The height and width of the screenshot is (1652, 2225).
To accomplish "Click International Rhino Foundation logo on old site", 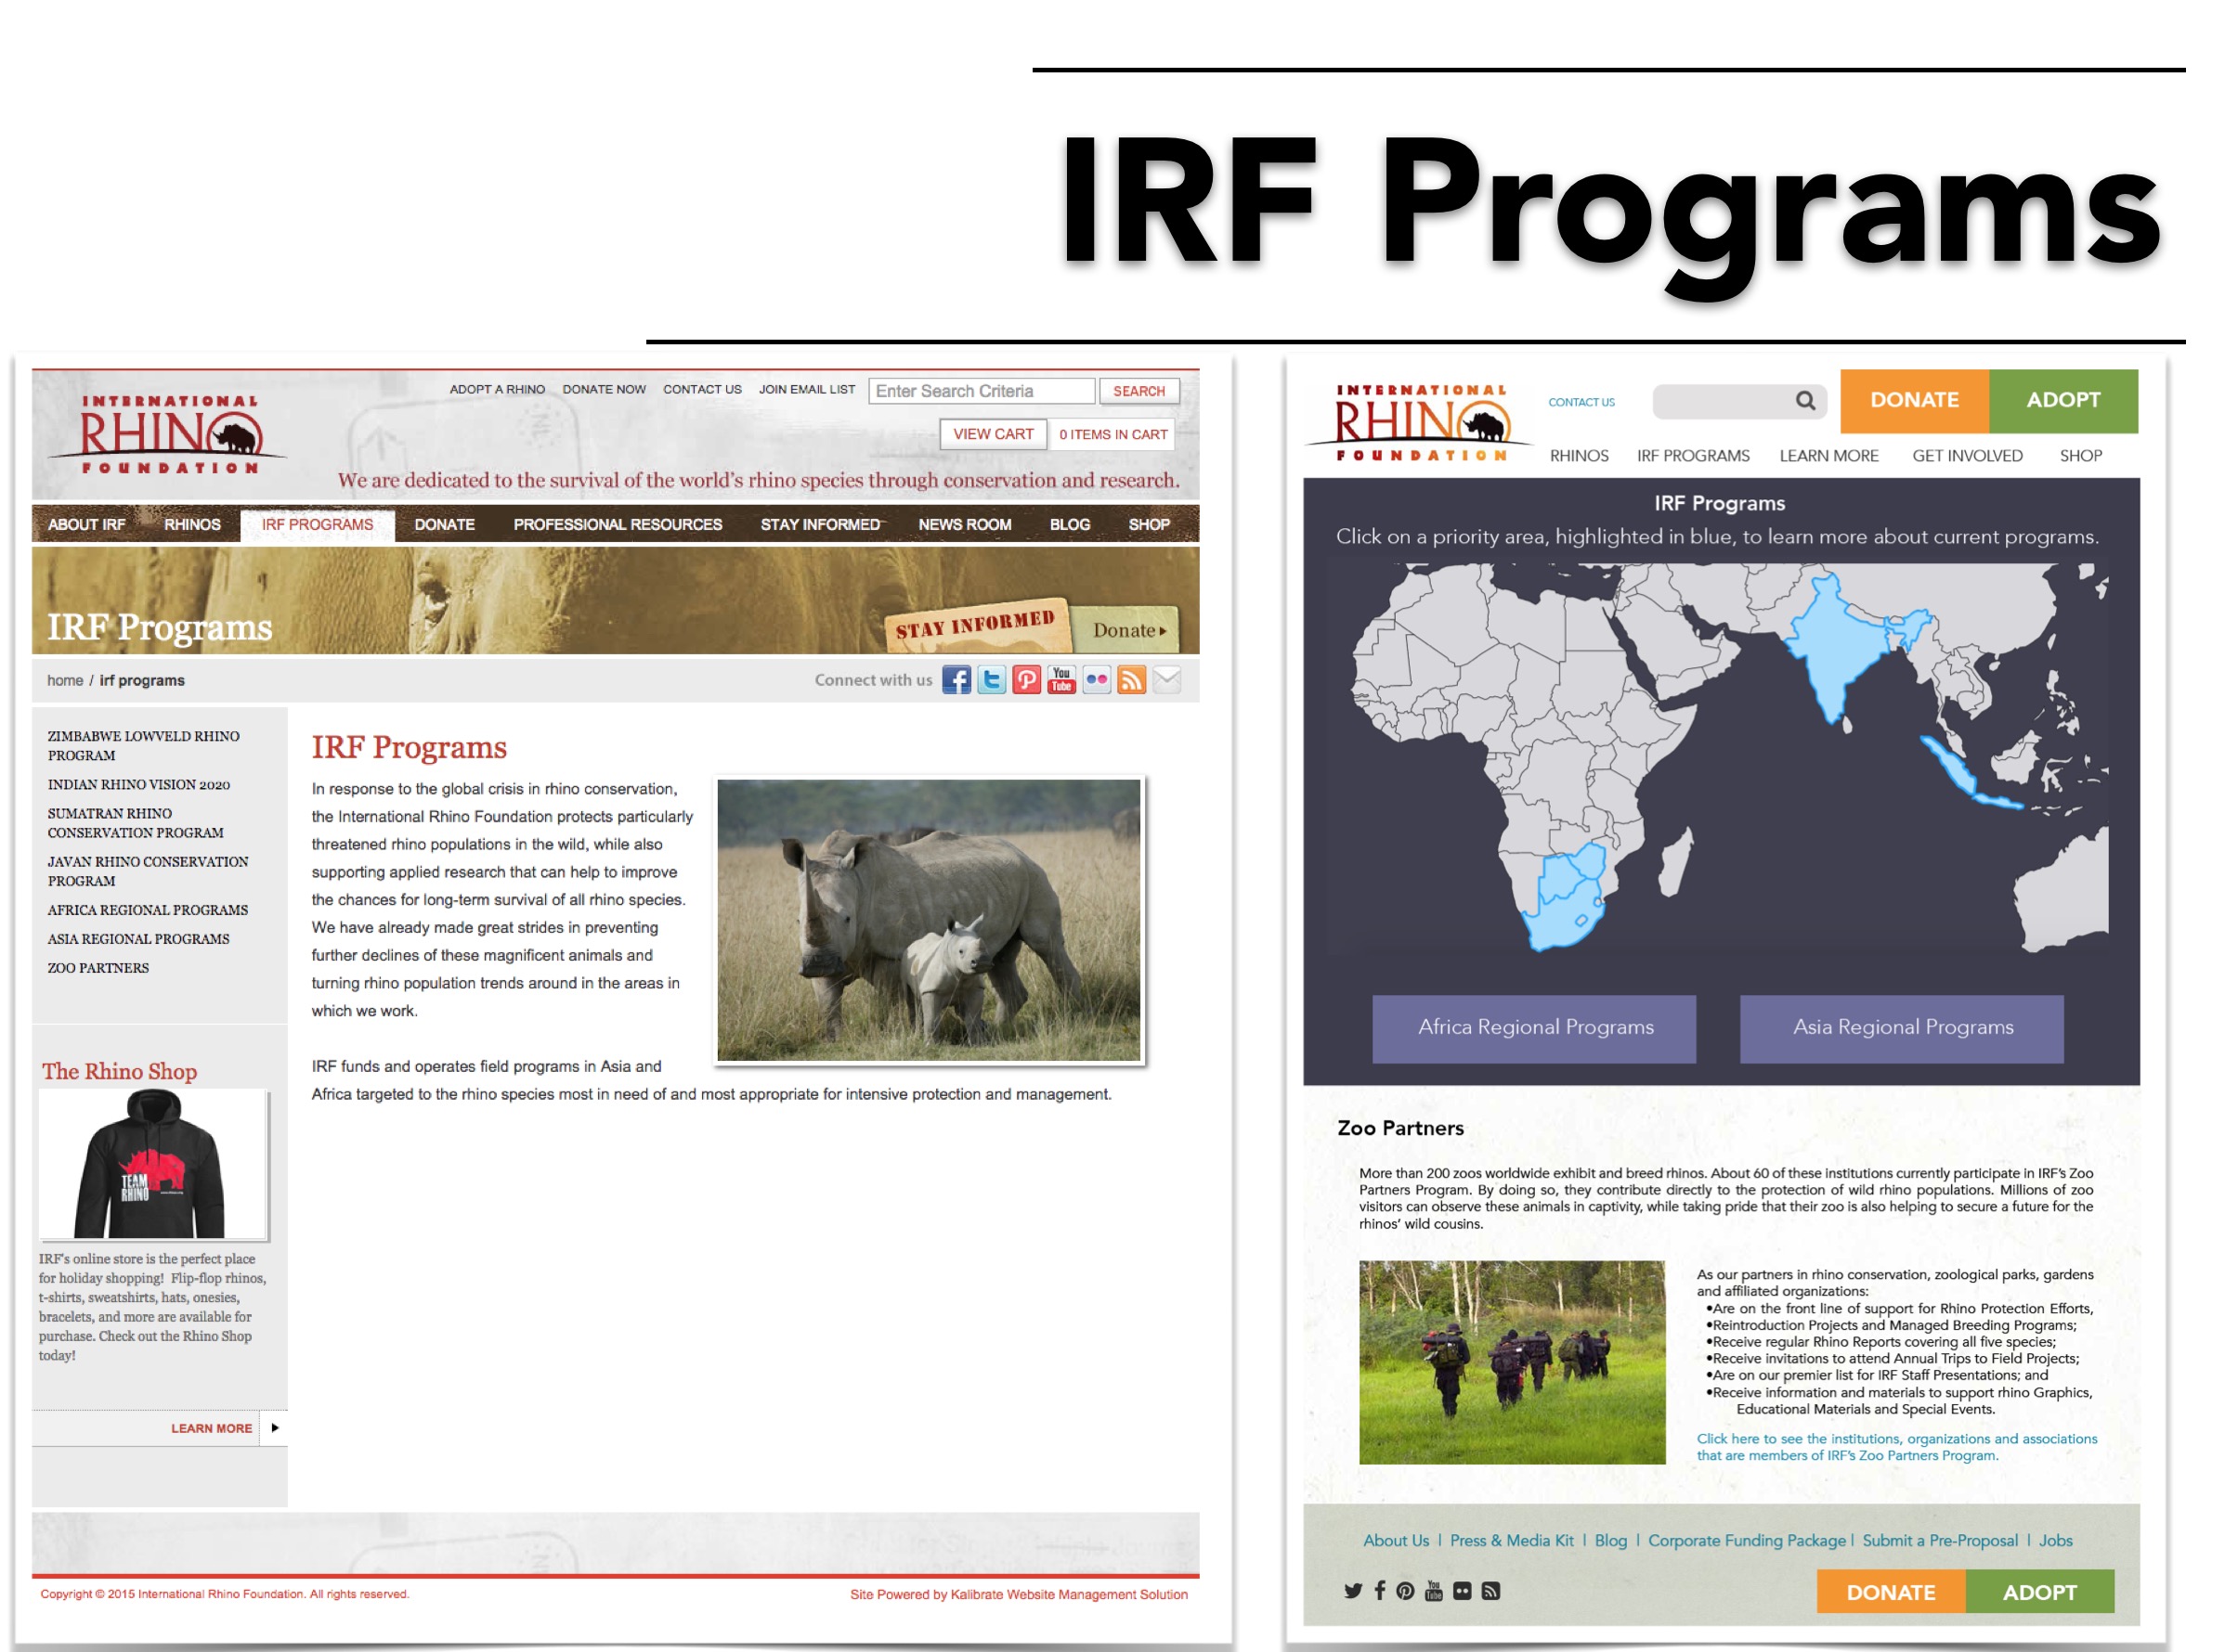I will (168, 434).
